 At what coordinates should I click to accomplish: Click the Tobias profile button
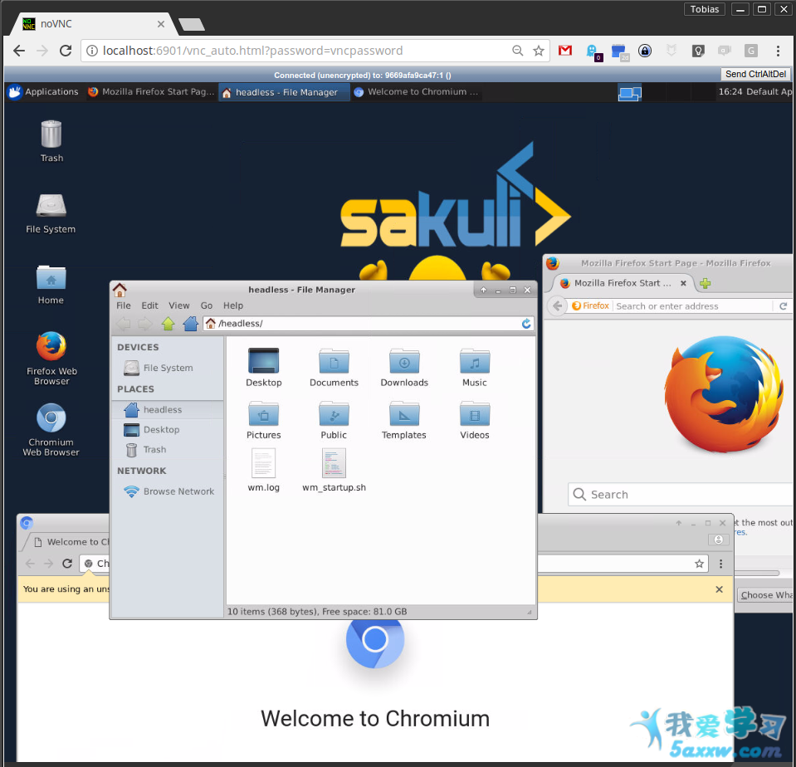(x=705, y=9)
